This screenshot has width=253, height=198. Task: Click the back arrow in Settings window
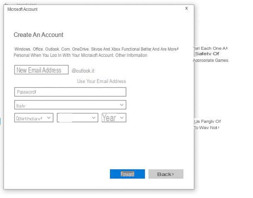tap(6, 4)
